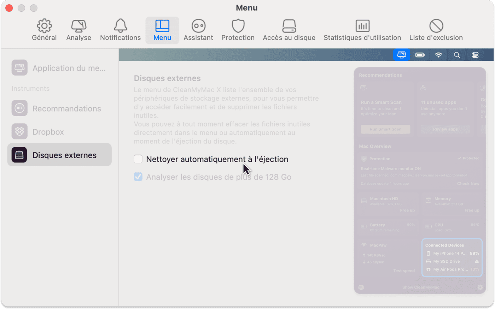Toggle Analyser les disques de plus de 128 Go

coord(138,177)
